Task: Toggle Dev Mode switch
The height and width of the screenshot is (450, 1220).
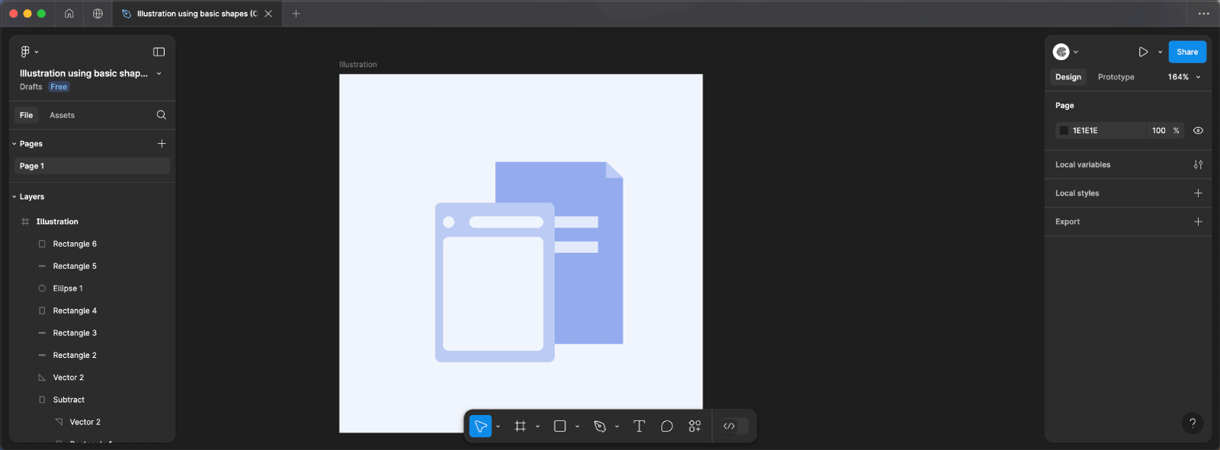Action: point(734,426)
